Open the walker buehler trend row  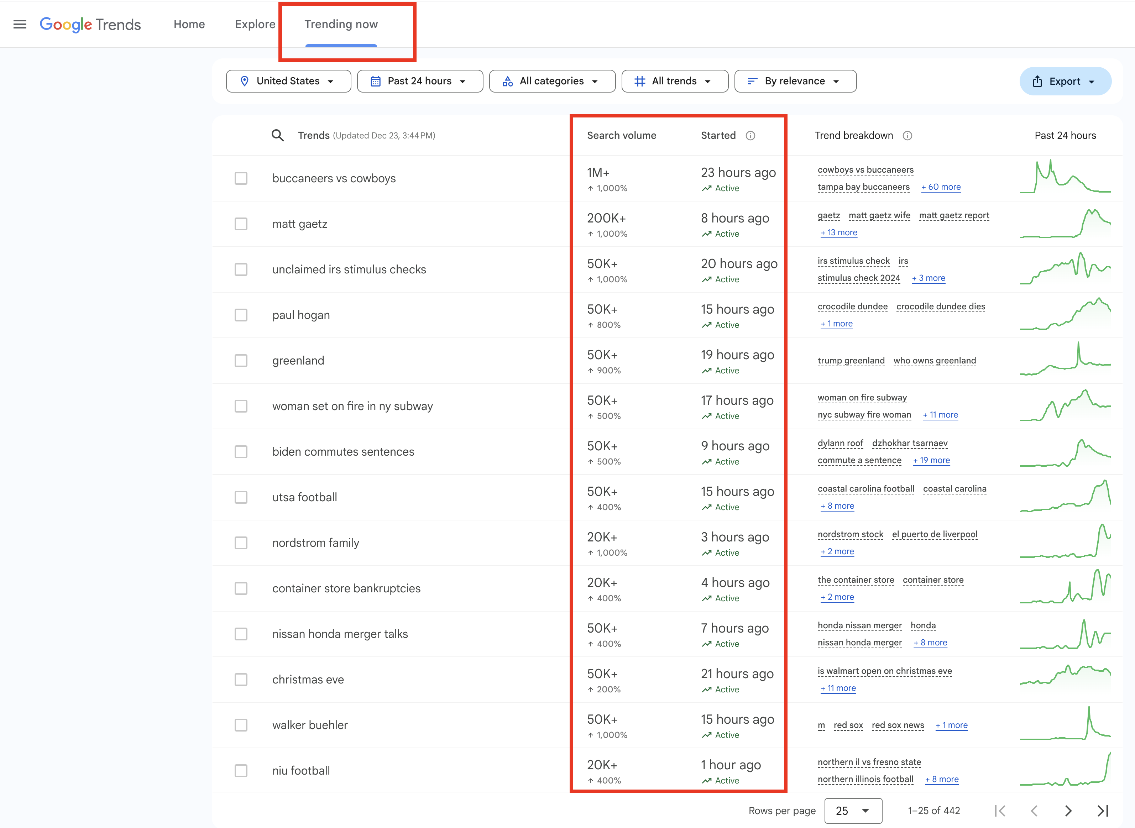[310, 725]
